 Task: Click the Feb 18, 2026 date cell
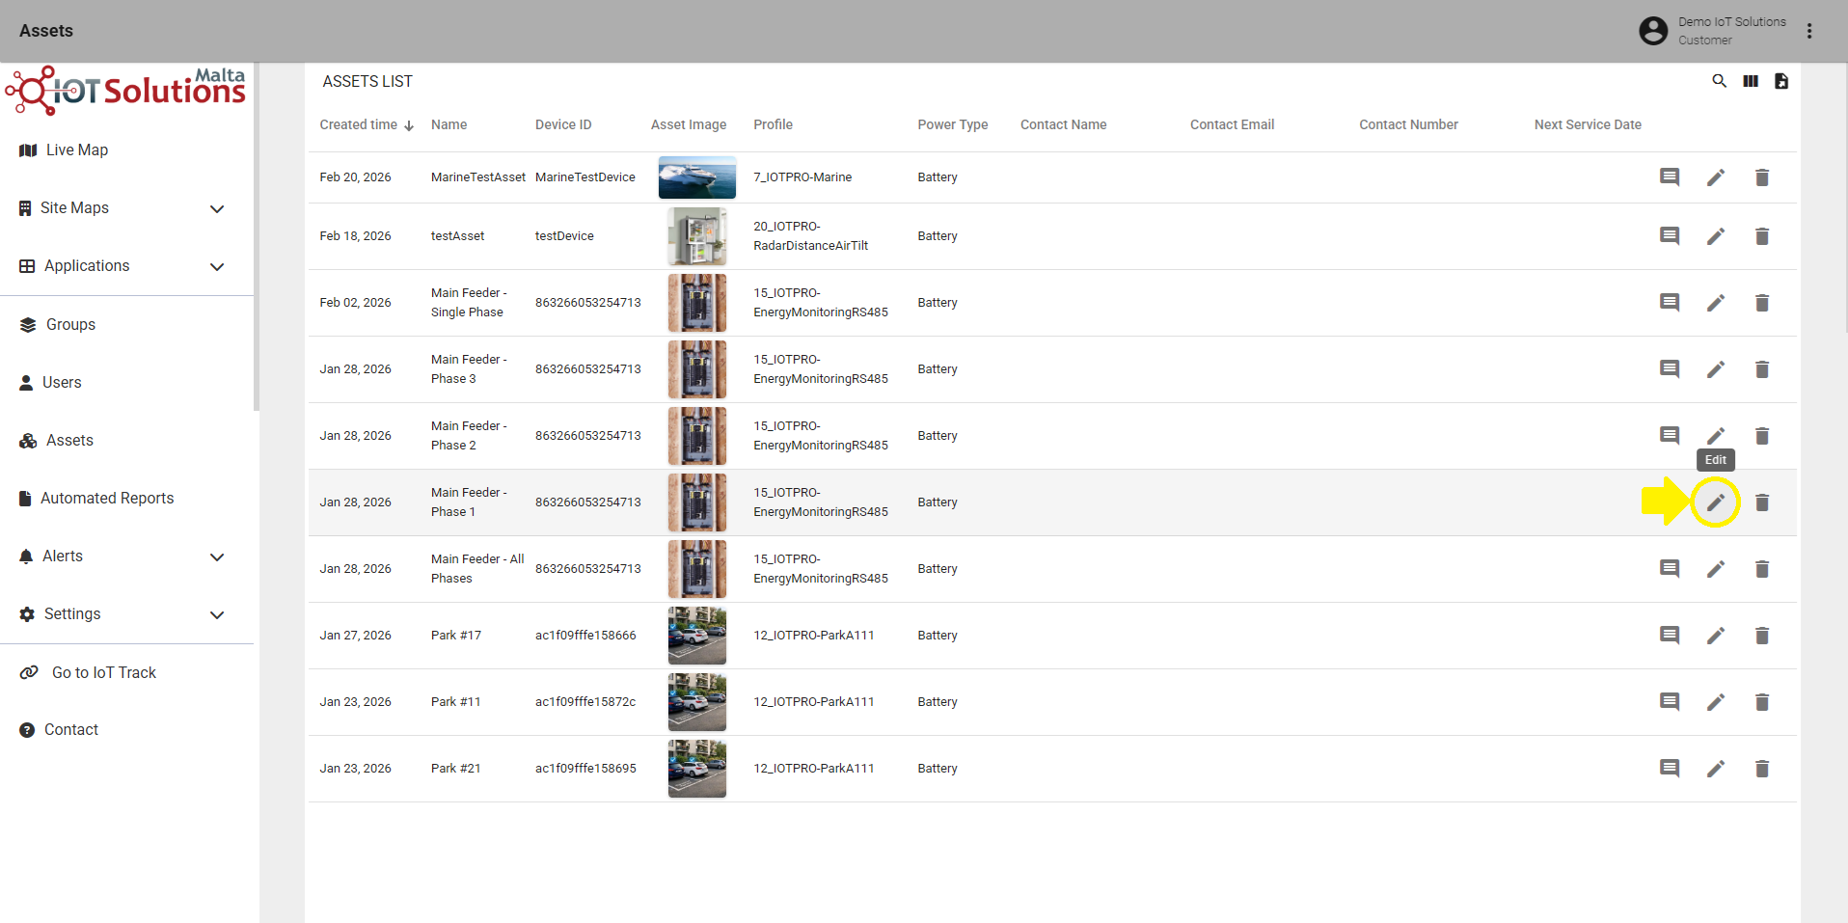(x=355, y=236)
